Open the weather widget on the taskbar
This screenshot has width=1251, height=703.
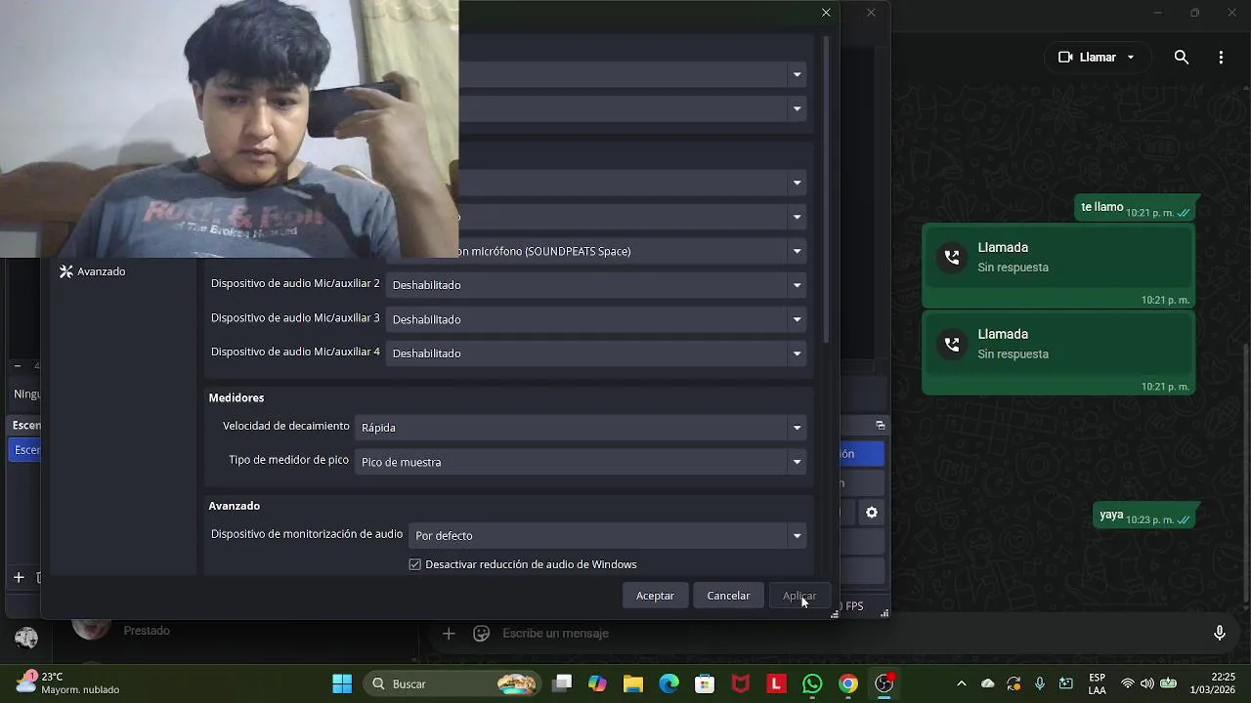(x=68, y=683)
